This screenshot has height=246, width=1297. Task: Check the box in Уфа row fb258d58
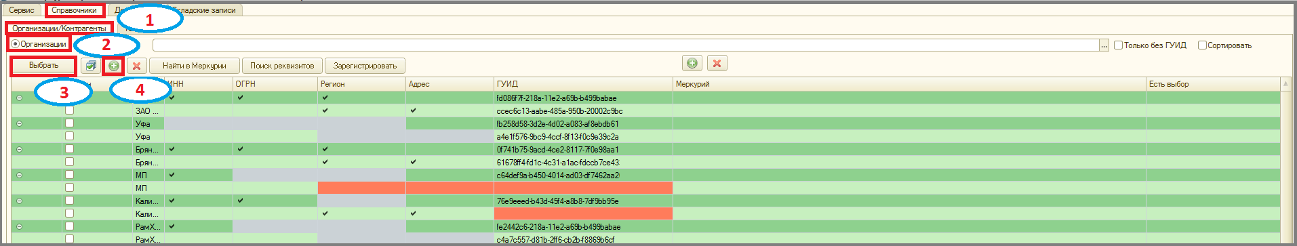69,123
